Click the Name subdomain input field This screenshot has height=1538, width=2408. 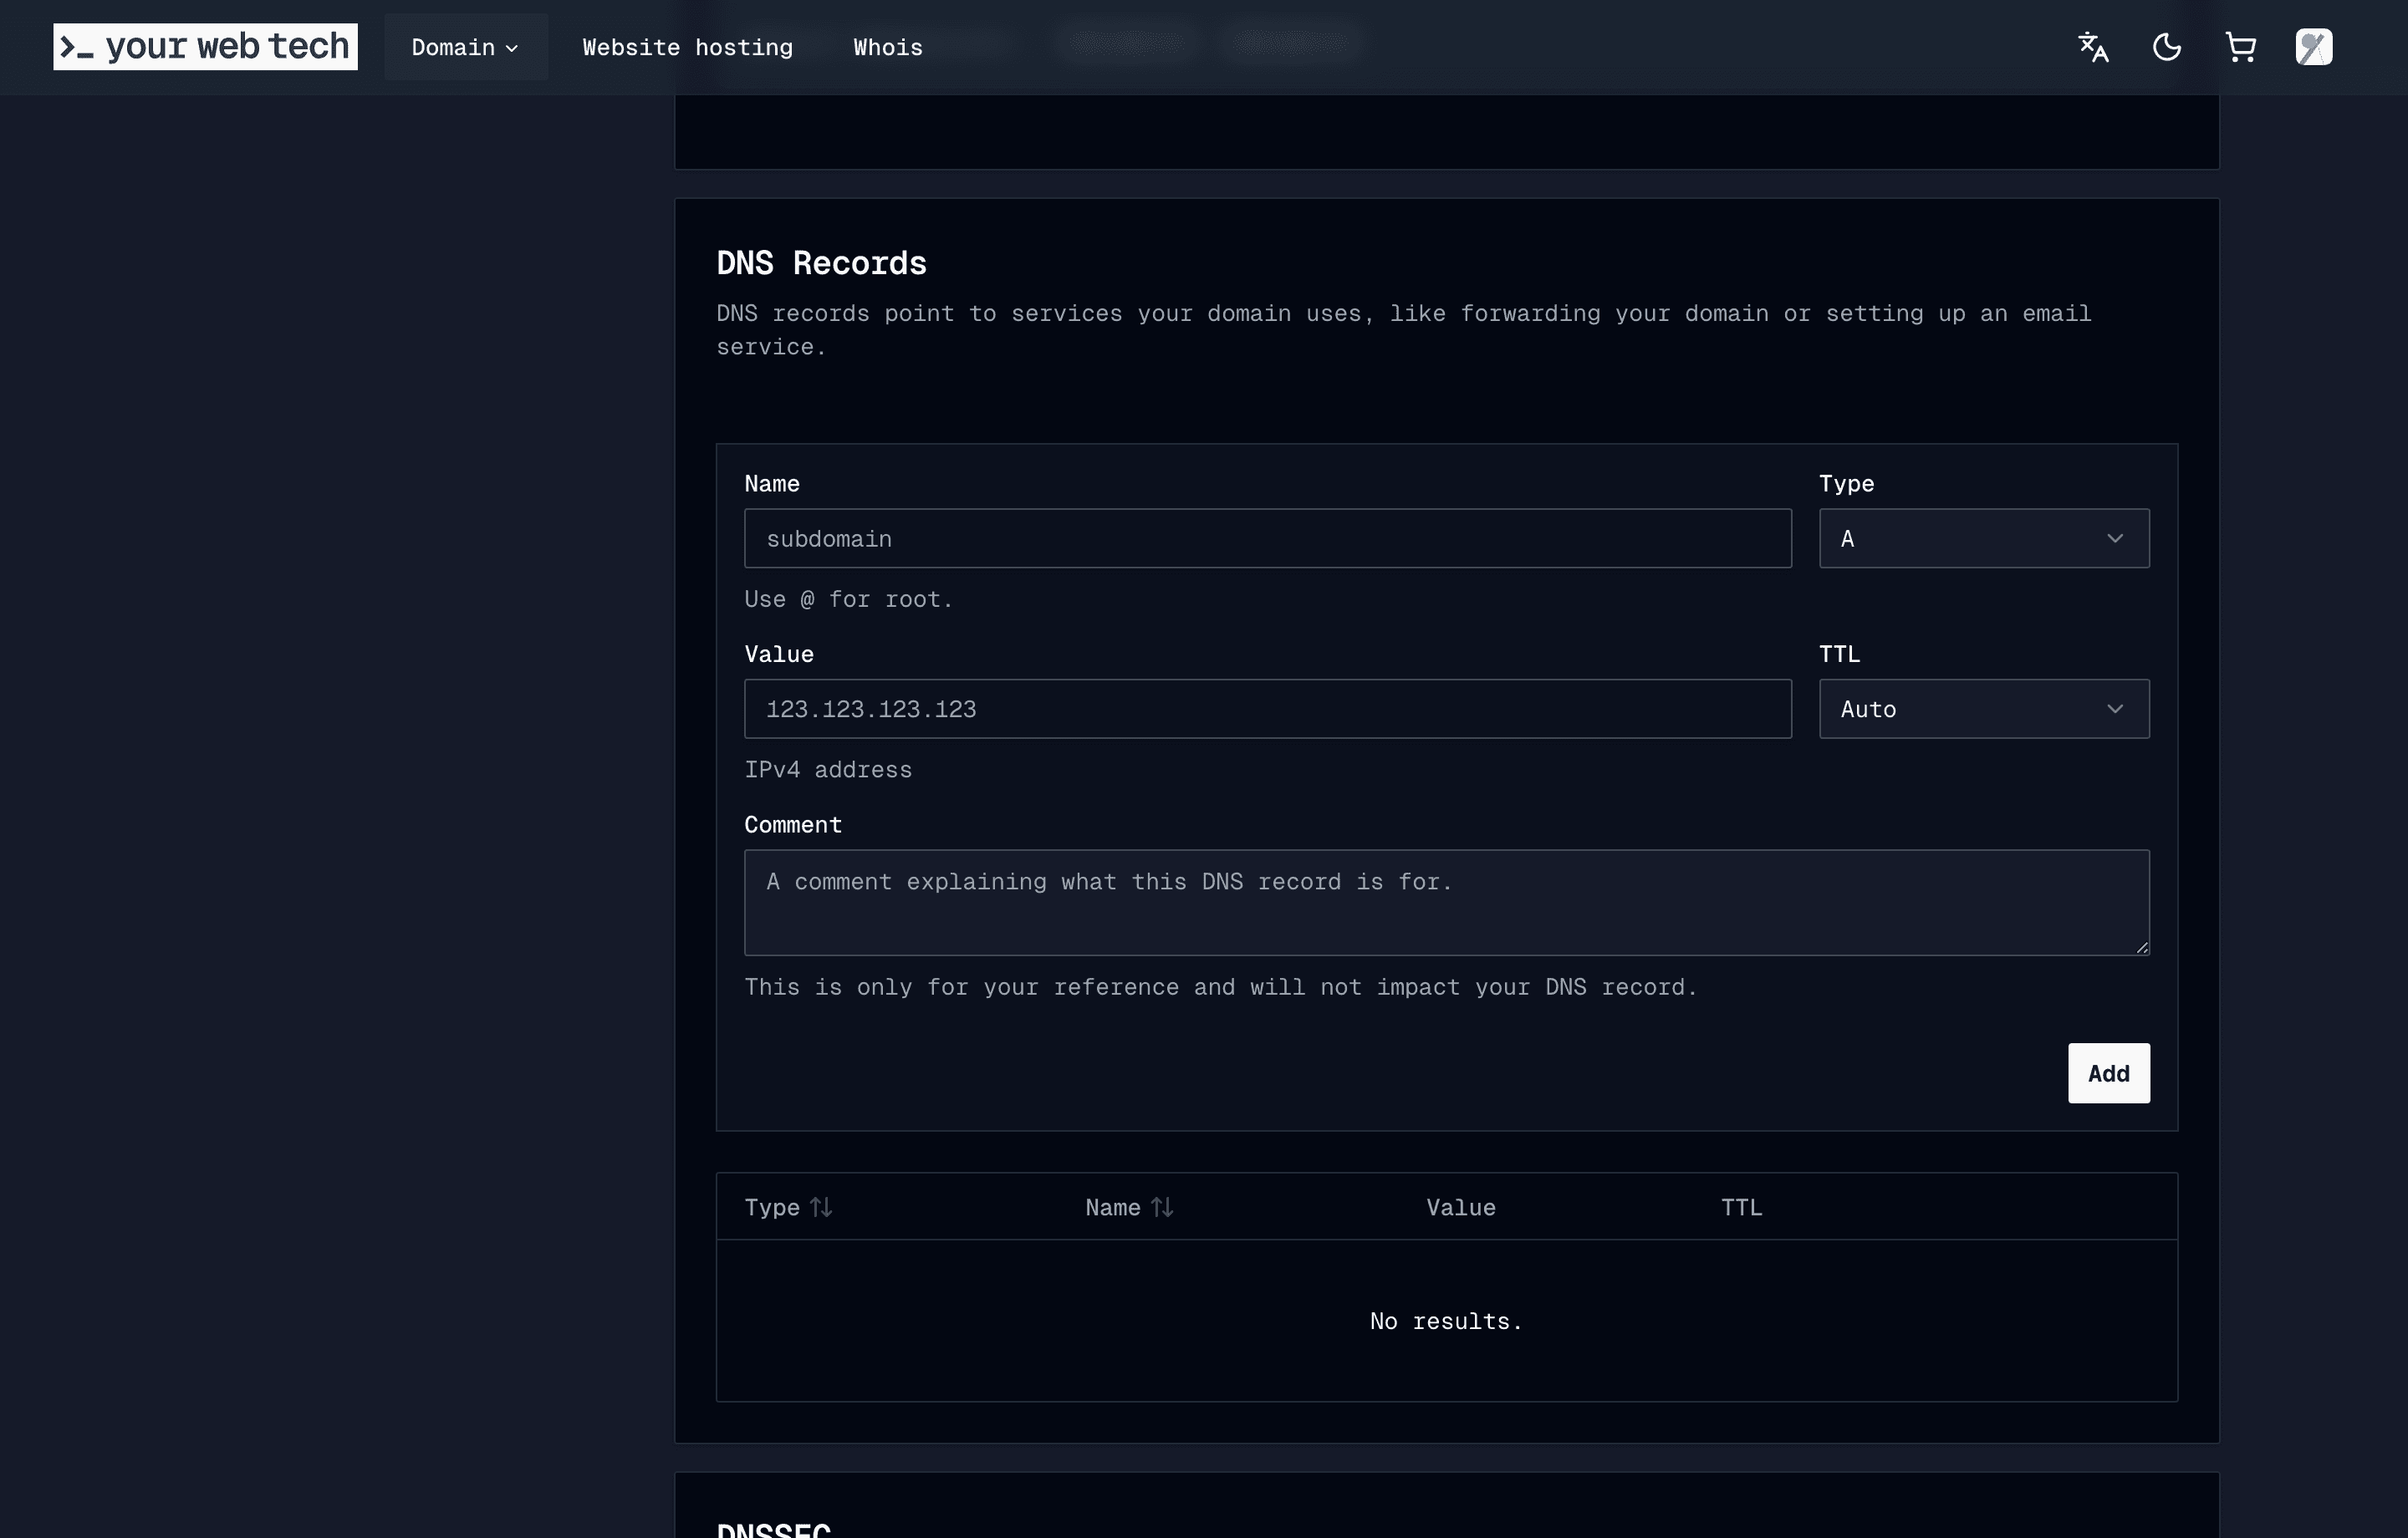[1268, 538]
